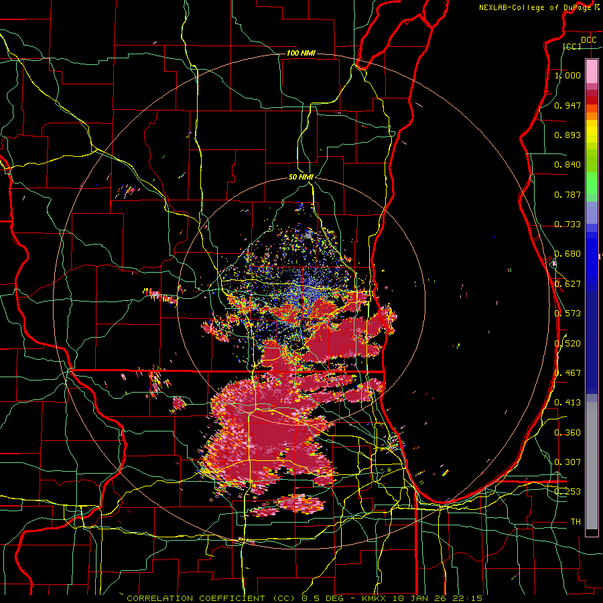Click the 0.307 scale value
This screenshot has width=603, height=603.
tap(567, 462)
